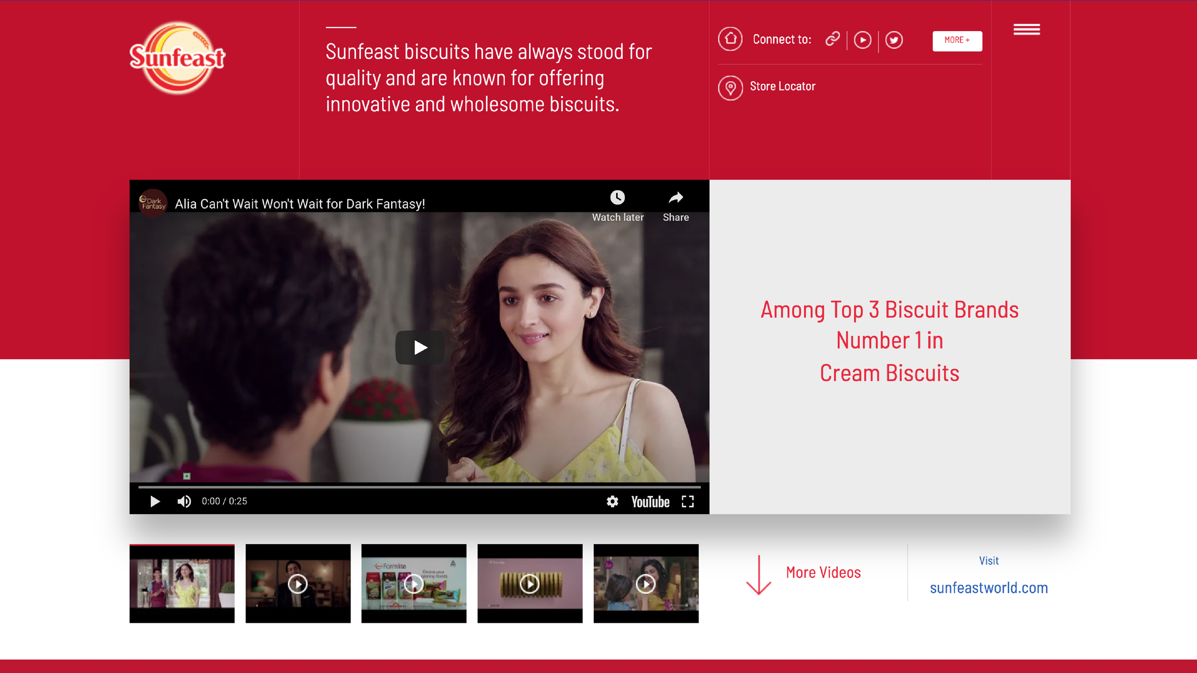
Task: Mute the video volume
Action: (x=184, y=501)
